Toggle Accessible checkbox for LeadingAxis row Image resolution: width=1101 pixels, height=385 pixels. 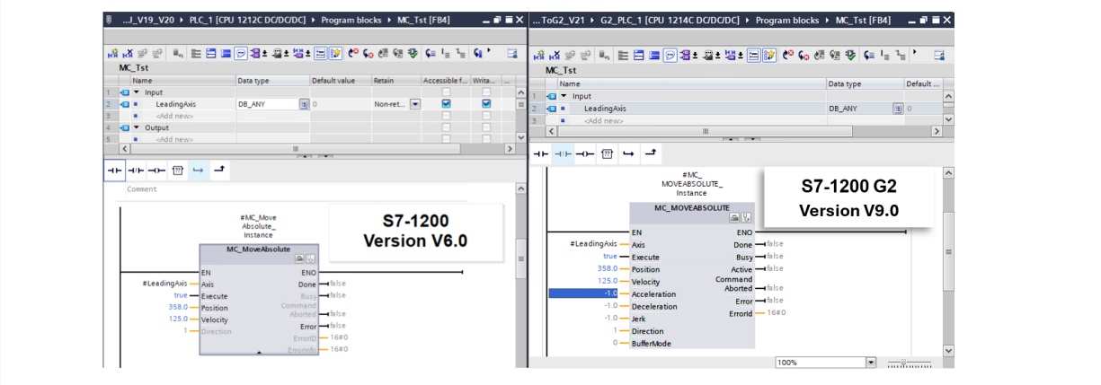446,104
